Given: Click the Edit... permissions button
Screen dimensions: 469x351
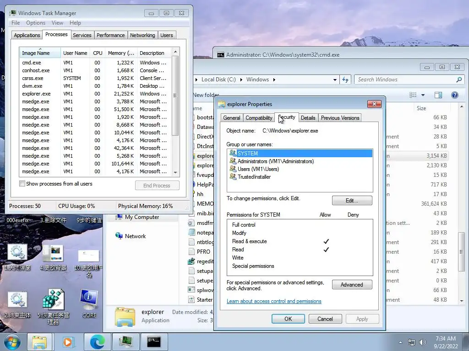Looking at the screenshot, I should (352, 201).
